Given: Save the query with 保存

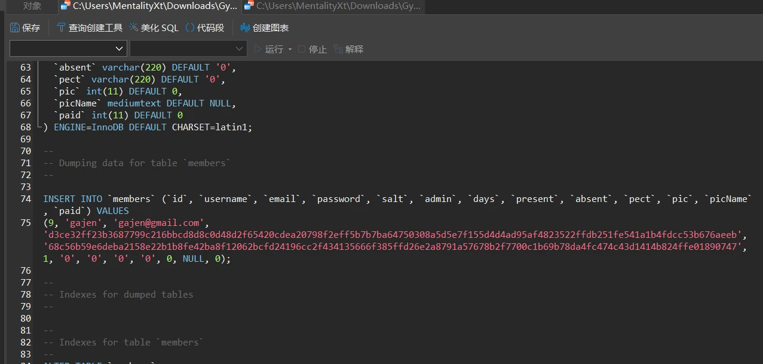Looking at the screenshot, I should pyautogui.click(x=25, y=27).
